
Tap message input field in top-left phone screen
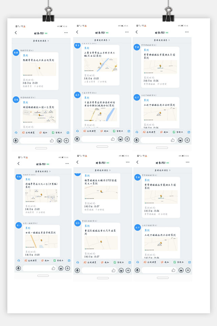[37, 141]
